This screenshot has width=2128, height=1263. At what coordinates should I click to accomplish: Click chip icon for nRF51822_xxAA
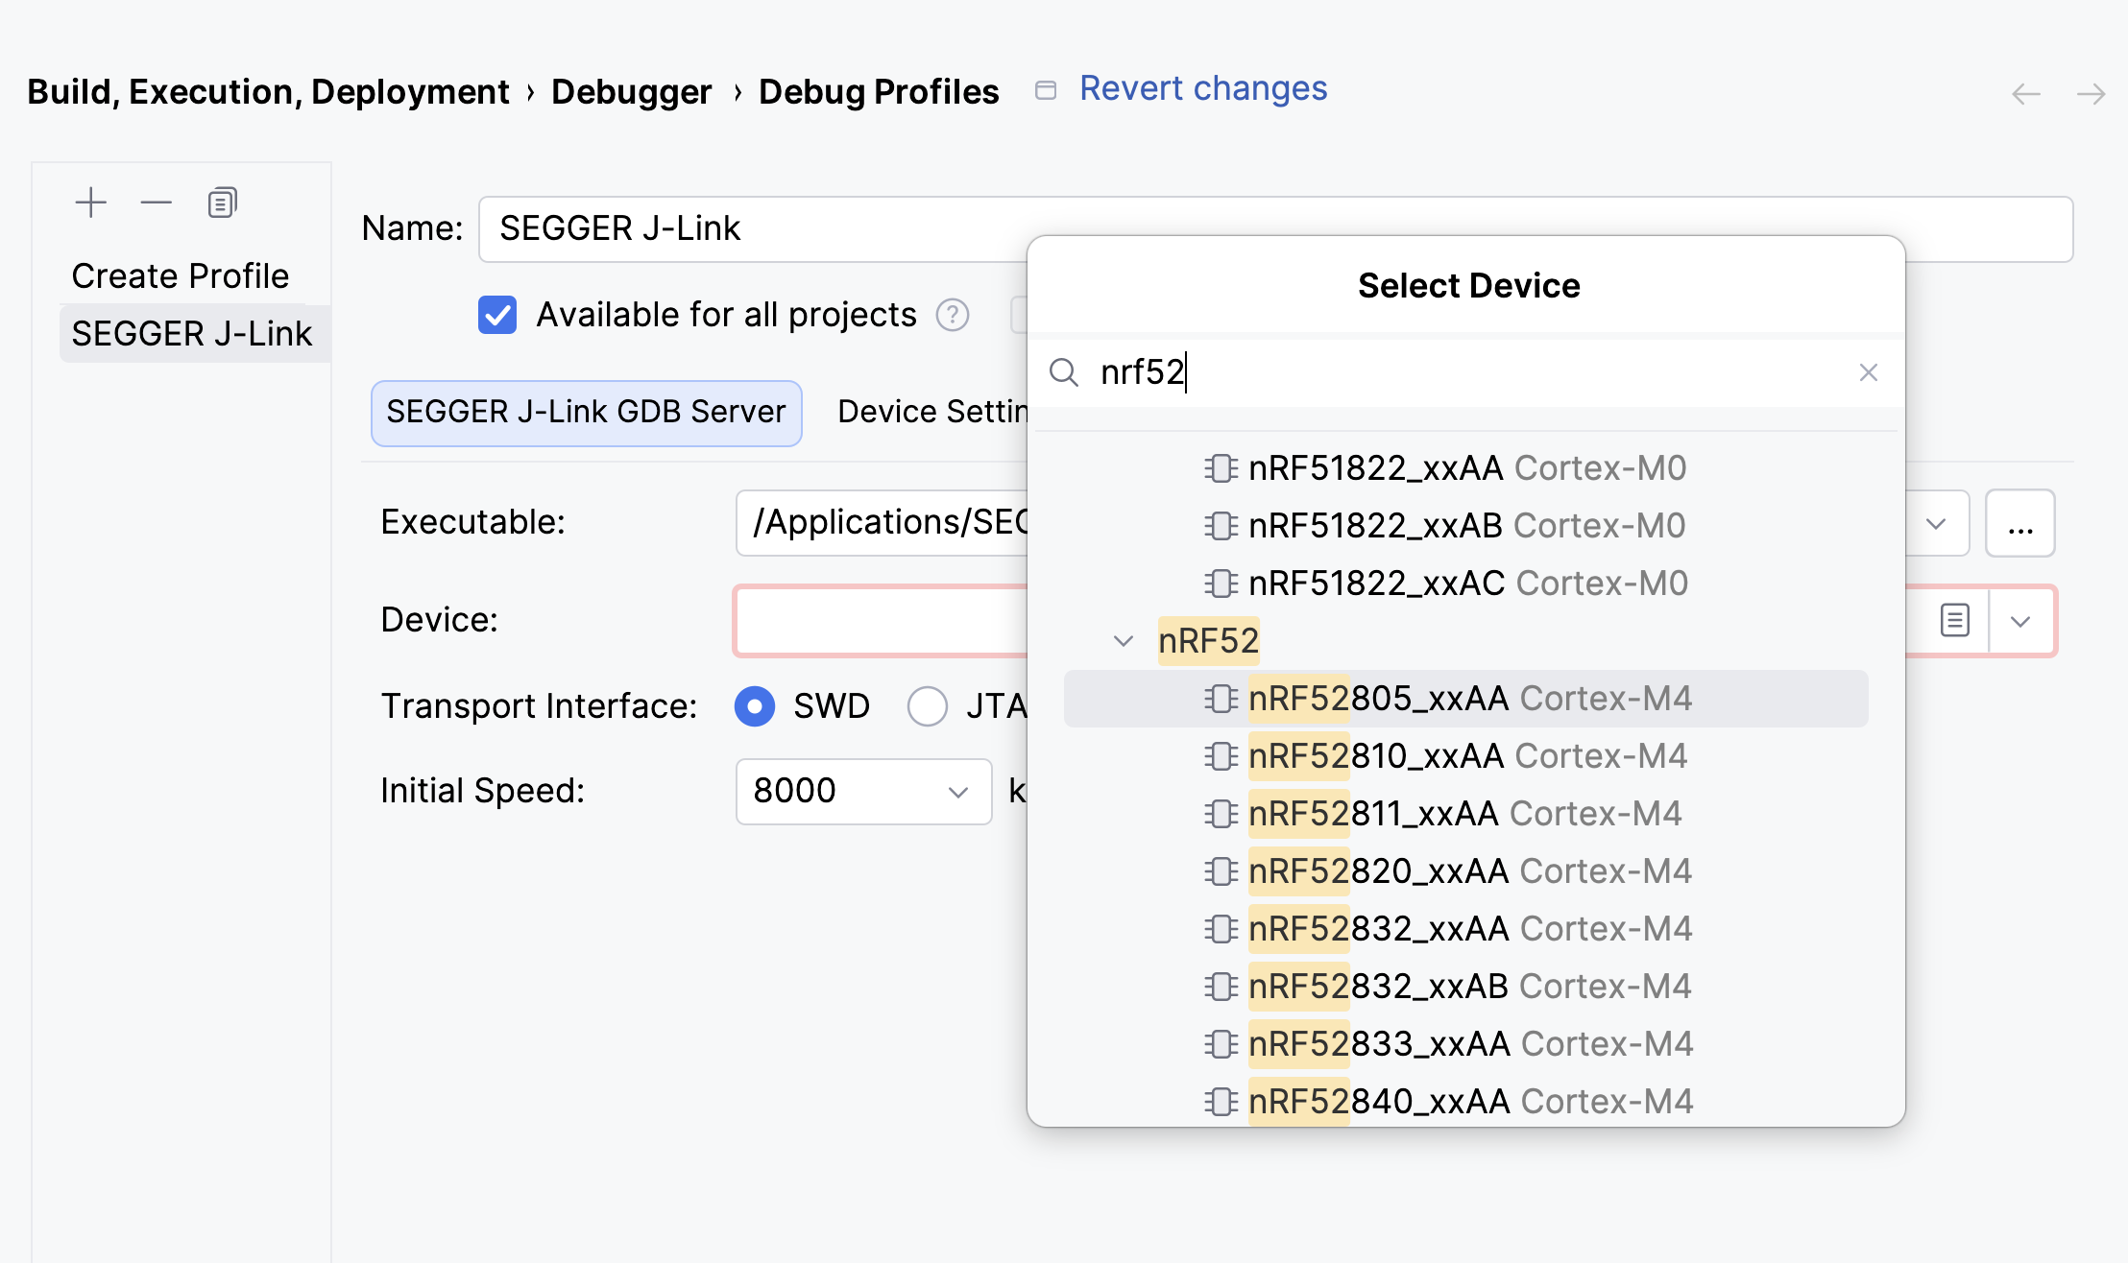[1221, 468]
